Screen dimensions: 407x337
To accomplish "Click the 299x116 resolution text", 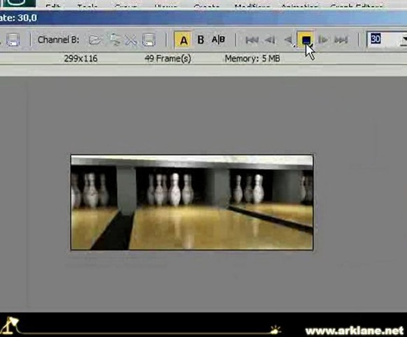I will pyautogui.click(x=81, y=58).
